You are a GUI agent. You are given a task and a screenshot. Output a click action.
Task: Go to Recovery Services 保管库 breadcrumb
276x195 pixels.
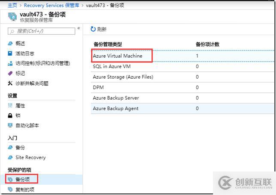click(x=51, y=5)
